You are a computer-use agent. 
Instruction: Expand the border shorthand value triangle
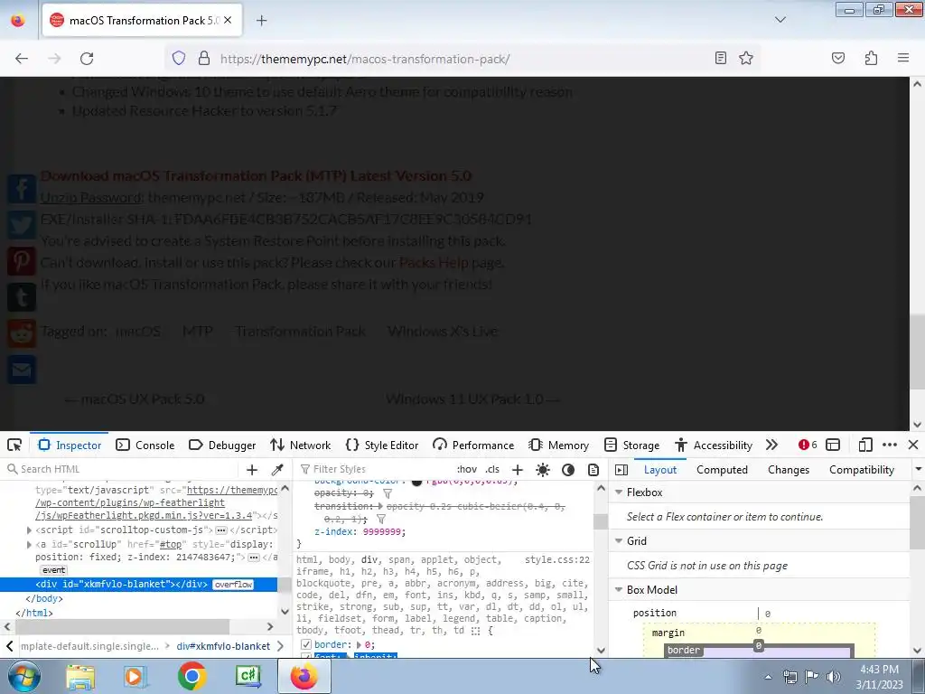(x=359, y=645)
